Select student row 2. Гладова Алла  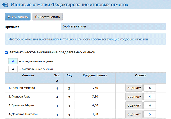tap(20, 97)
